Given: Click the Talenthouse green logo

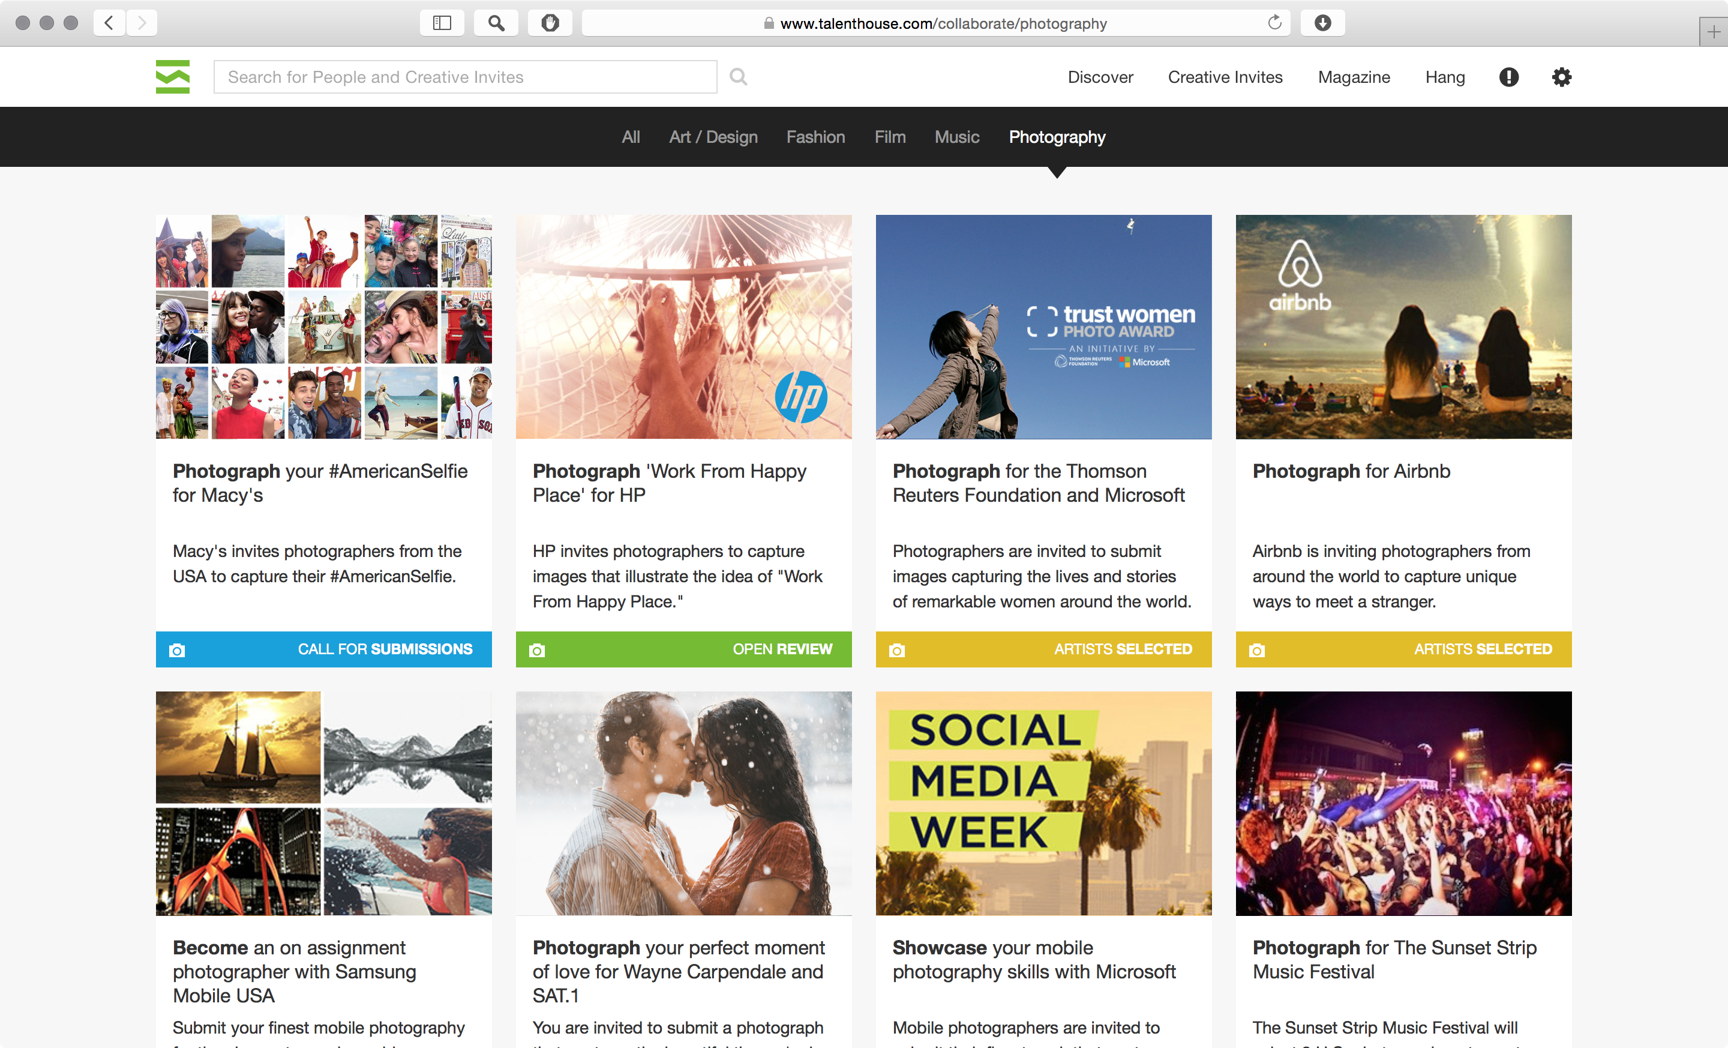Looking at the screenshot, I should click(173, 76).
